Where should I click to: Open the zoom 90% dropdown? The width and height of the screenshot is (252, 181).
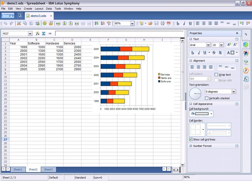[x=132, y=23]
